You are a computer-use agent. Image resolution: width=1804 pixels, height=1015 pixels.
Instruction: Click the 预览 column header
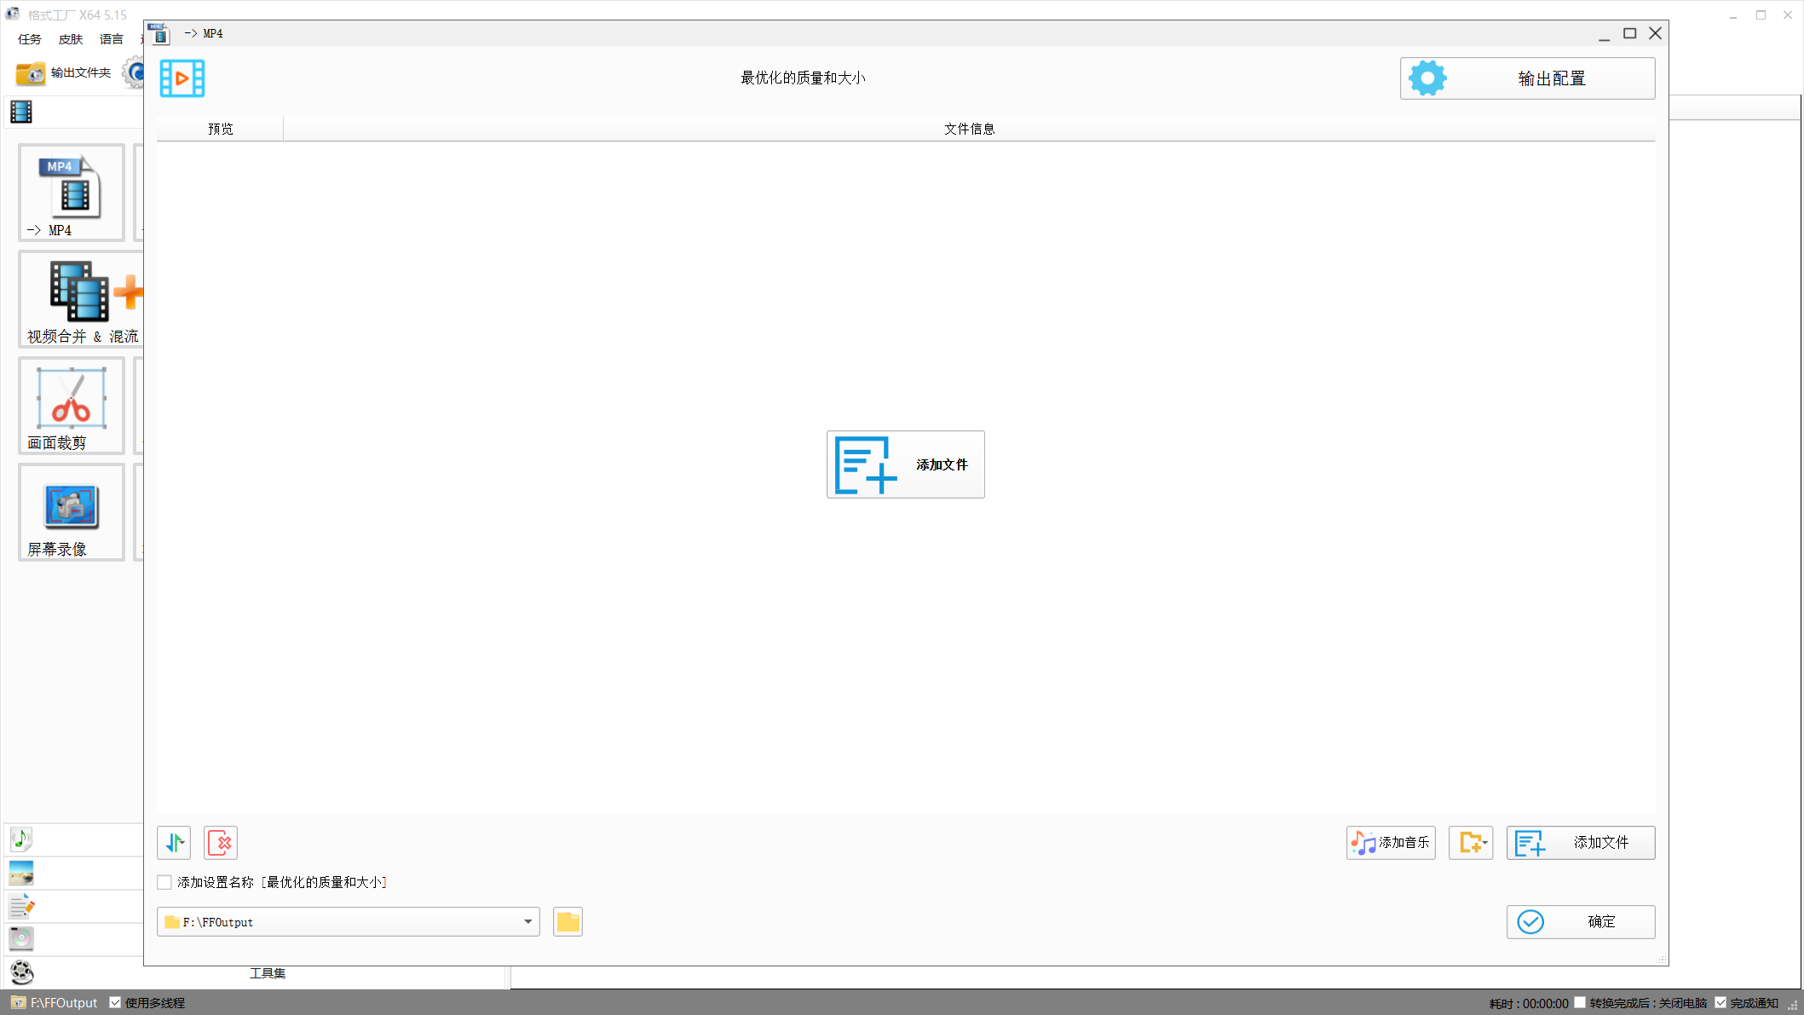tap(221, 129)
